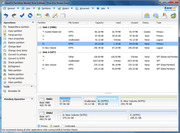The width and height of the screenshot is (180, 133).
Task: Choose Merge partition in Operations
Action: (15, 35)
